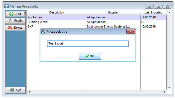Click the red X Delete icon
This screenshot has height=98, width=175.
pyautogui.click(x=10, y=28)
